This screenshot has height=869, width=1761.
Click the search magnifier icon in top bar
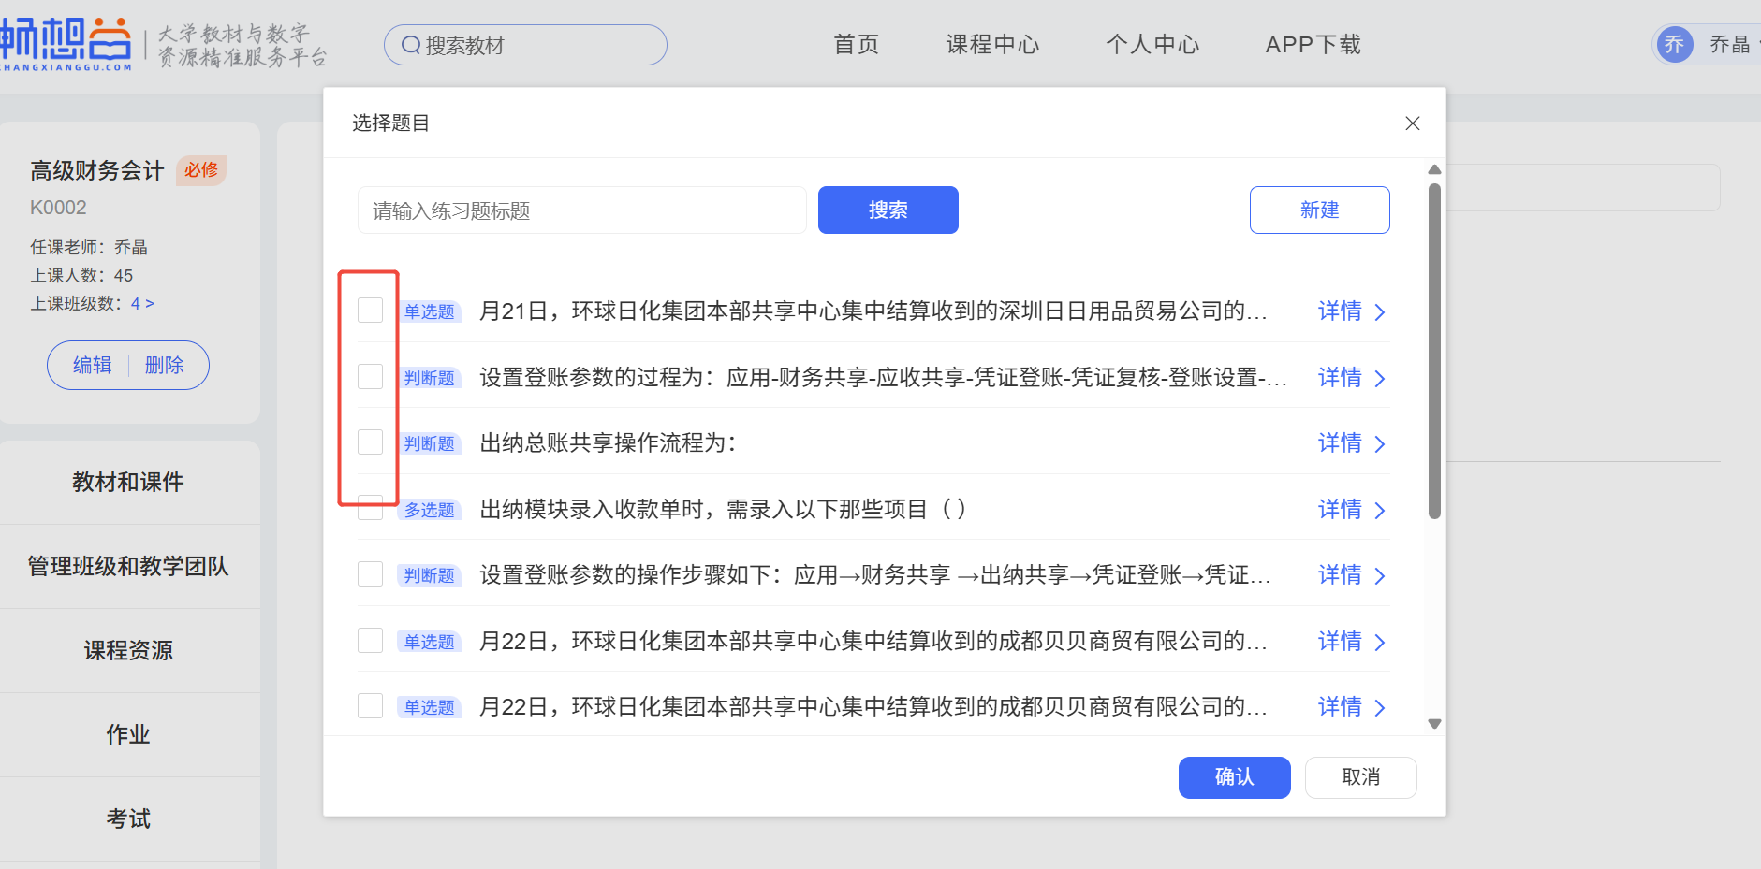click(410, 45)
